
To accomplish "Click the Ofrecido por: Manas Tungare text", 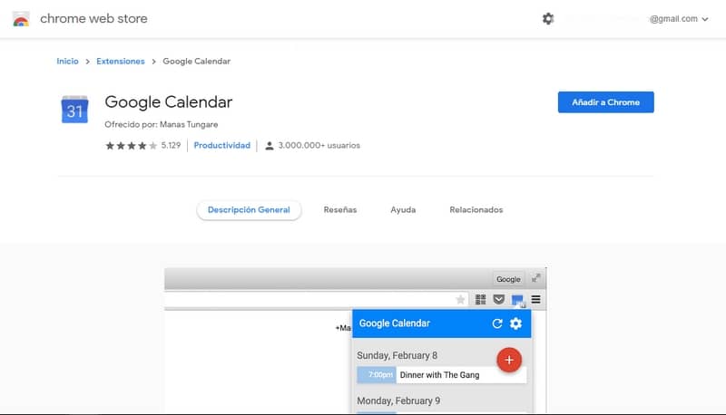I will coord(162,124).
